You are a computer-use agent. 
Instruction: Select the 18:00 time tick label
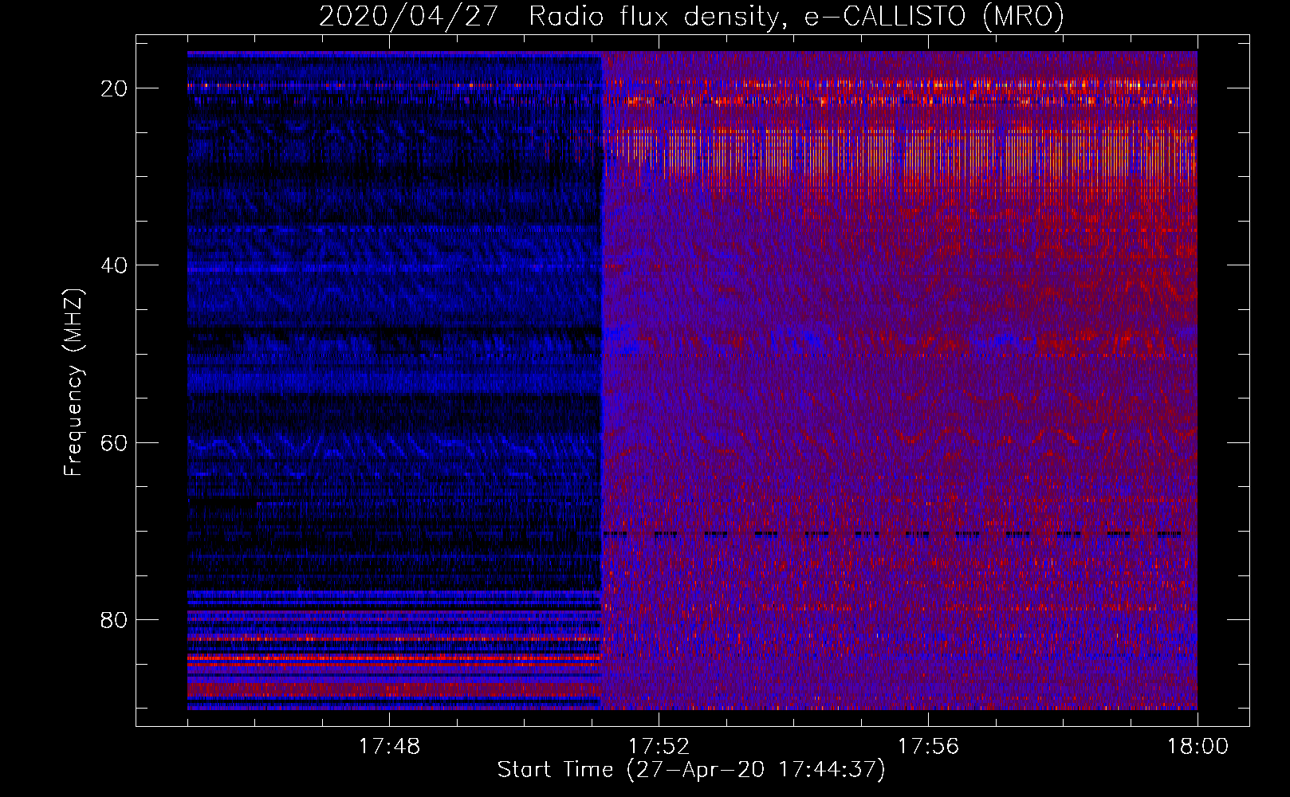point(1198,747)
